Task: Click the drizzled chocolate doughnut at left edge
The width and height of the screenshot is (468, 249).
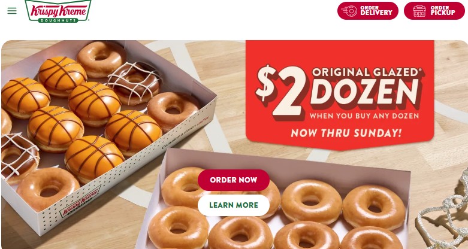Action: point(19,157)
